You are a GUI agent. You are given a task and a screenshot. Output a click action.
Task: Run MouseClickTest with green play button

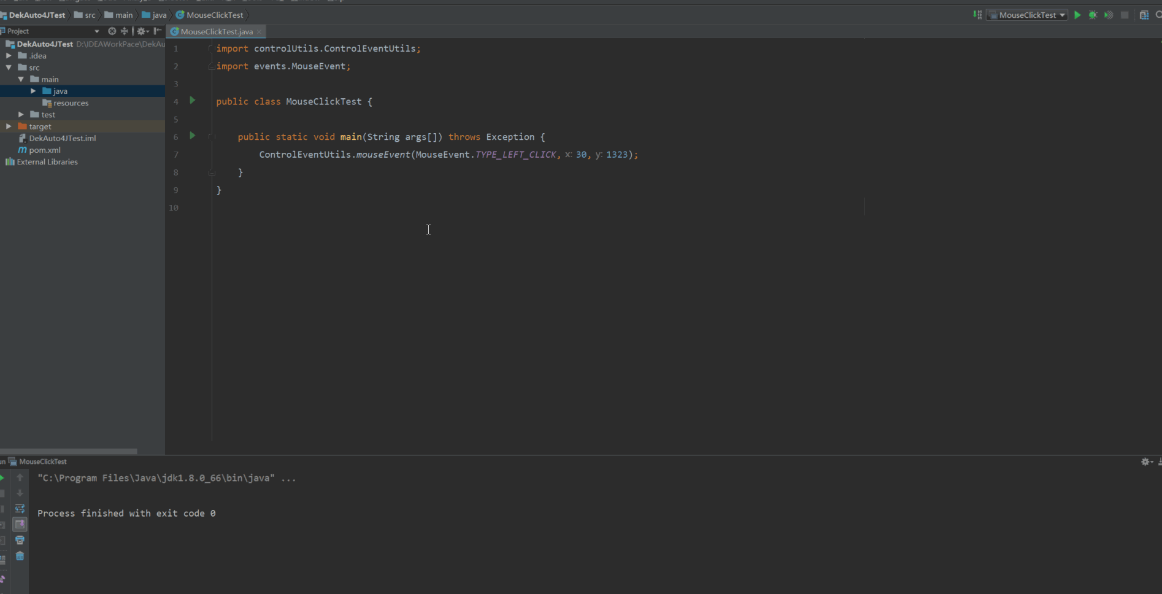click(x=1077, y=15)
